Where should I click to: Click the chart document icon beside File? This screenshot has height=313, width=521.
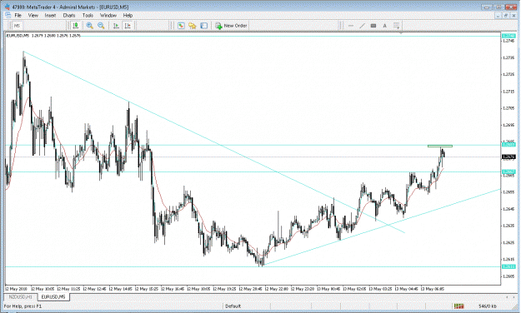(x=8, y=15)
